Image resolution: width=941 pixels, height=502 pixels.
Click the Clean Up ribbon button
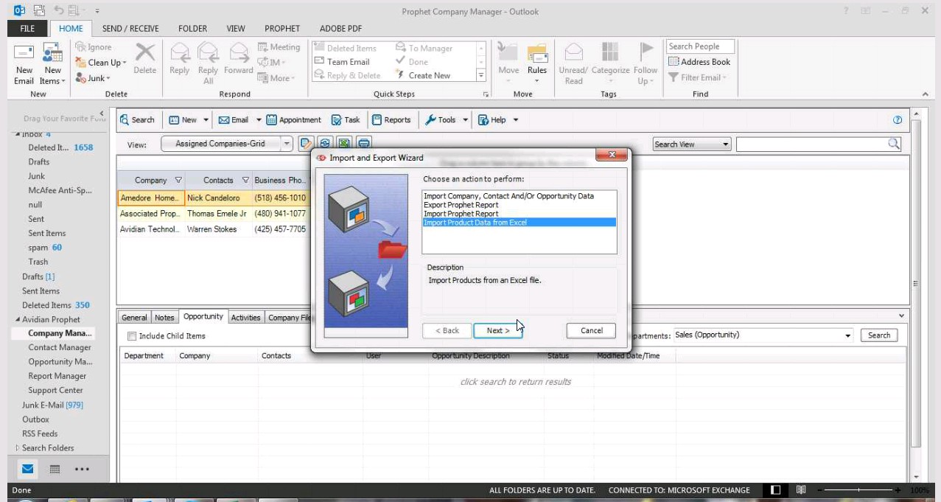[101, 63]
